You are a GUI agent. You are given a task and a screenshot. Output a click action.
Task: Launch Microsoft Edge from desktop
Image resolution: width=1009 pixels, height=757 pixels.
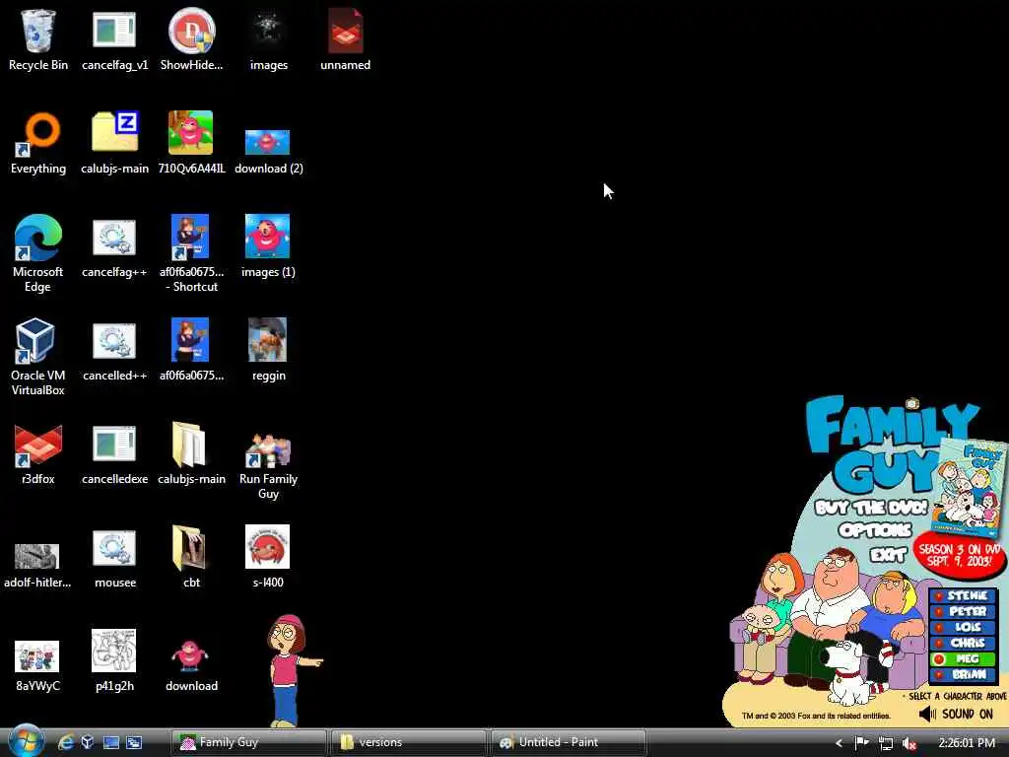tap(38, 252)
